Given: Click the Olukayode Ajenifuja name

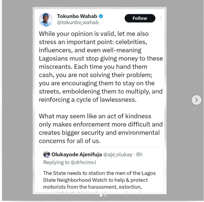Looking at the screenshot, I should click(77, 155).
